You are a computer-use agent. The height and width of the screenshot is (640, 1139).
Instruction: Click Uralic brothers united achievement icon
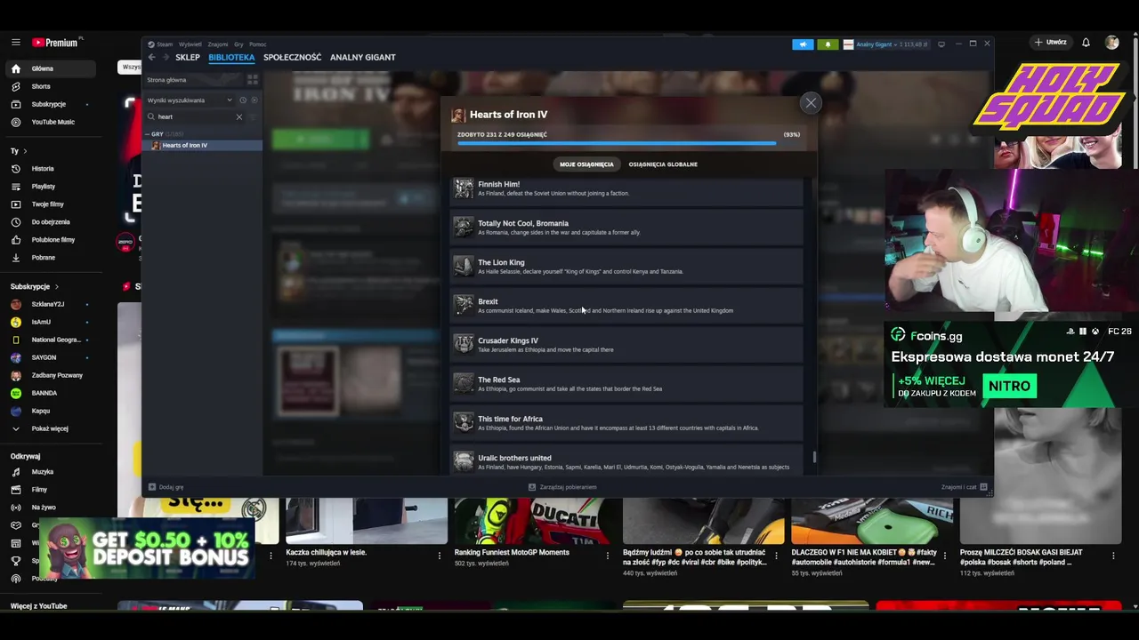[464, 461]
